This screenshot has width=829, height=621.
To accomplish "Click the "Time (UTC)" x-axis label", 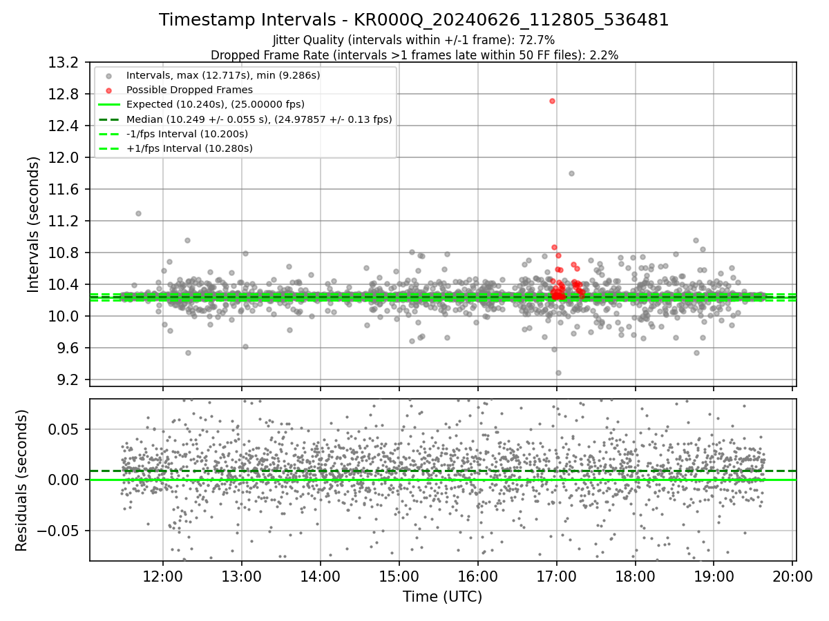I will pyautogui.click(x=443, y=596).
